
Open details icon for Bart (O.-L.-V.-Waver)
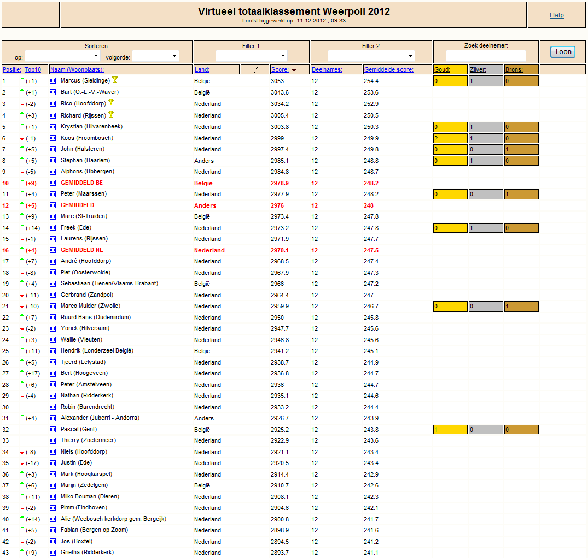(x=53, y=92)
